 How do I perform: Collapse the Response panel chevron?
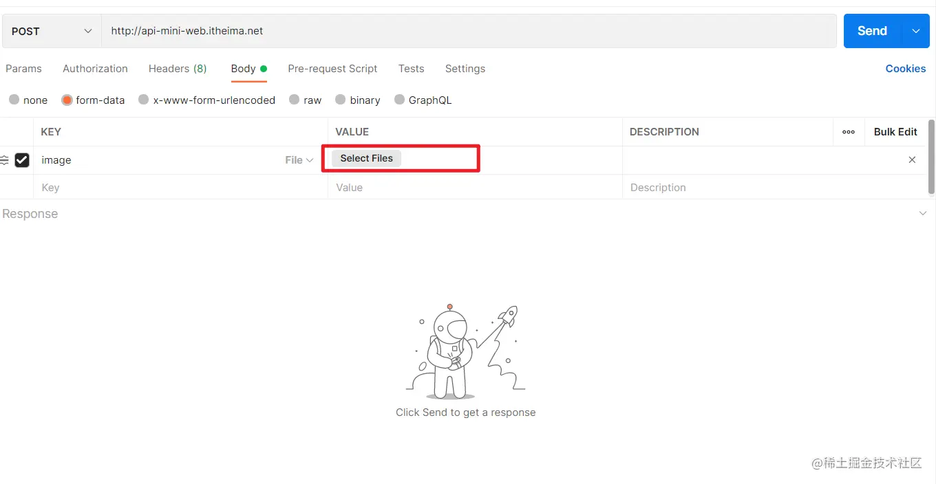923,214
